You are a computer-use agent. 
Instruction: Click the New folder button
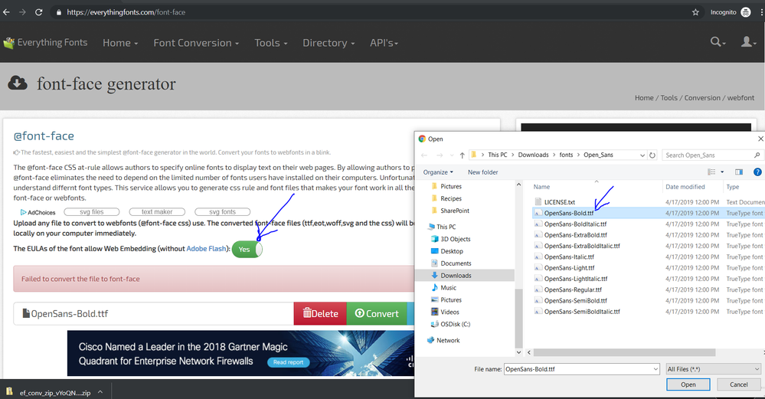[x=483, y=172]
